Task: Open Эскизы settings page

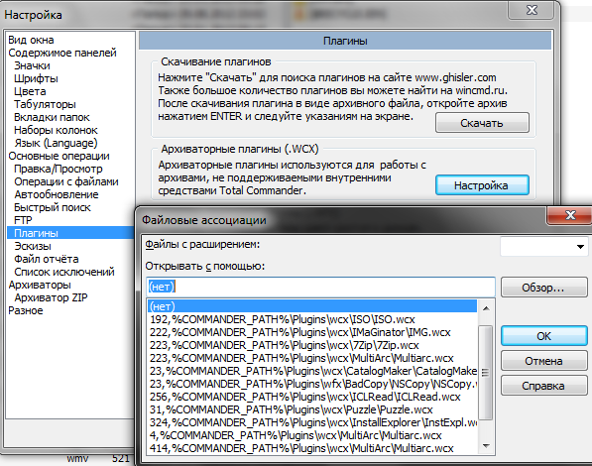Action: coord(33,246)
